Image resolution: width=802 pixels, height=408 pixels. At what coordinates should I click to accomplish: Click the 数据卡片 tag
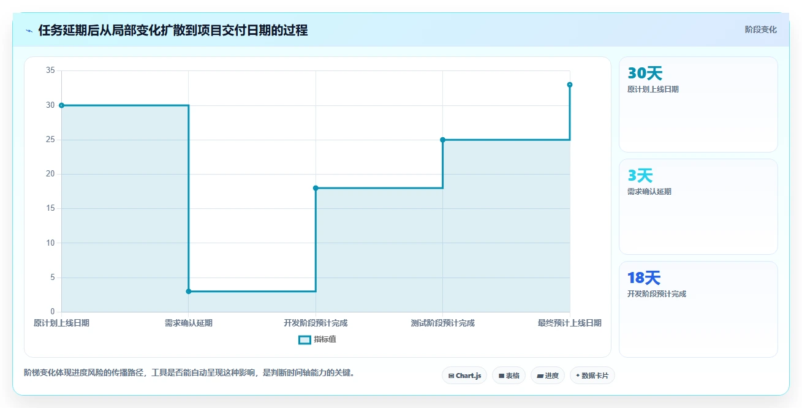592,376
